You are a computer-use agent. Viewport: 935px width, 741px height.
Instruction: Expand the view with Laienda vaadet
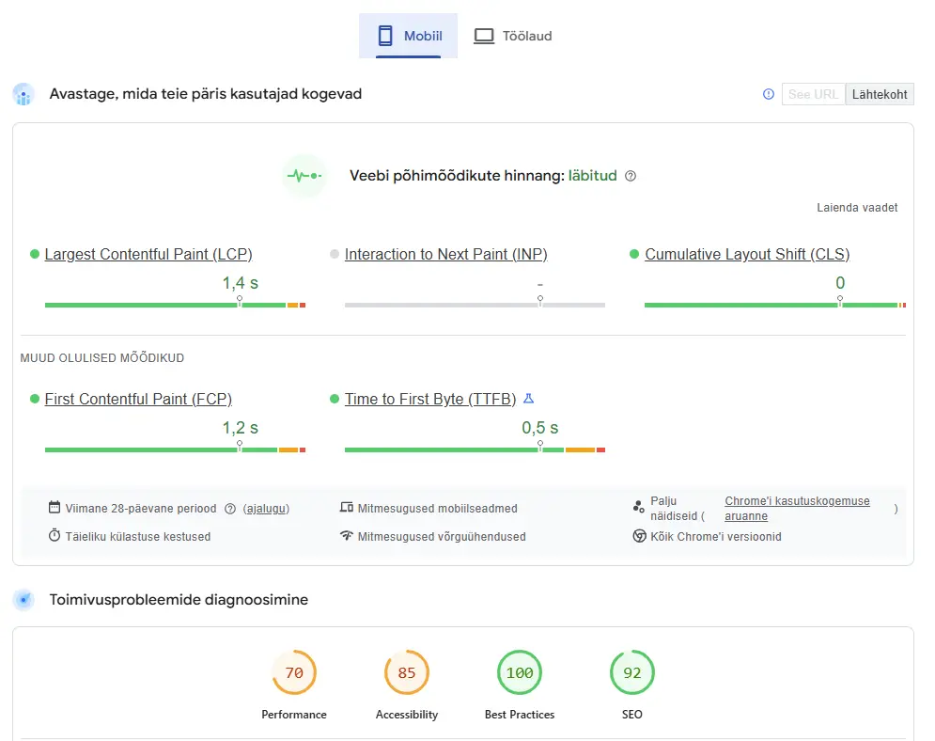857,208
